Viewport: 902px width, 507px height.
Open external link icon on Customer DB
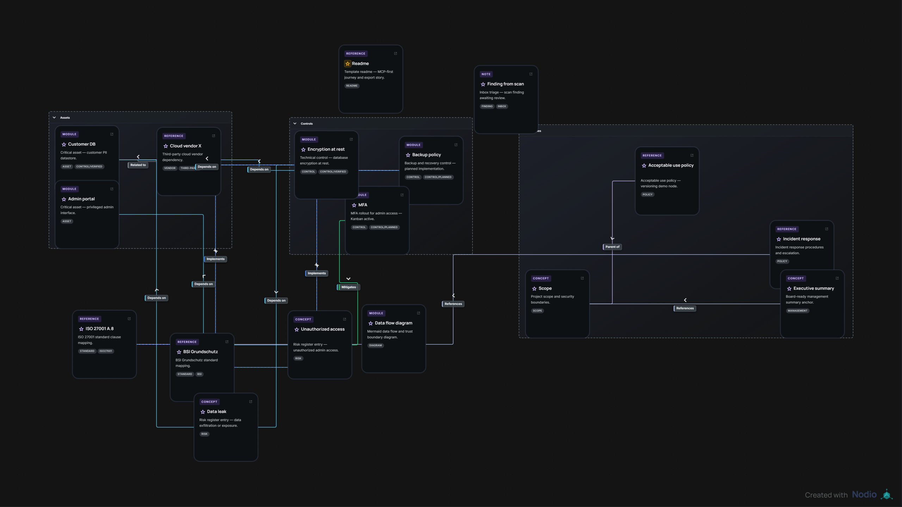(x=112, y=134)
